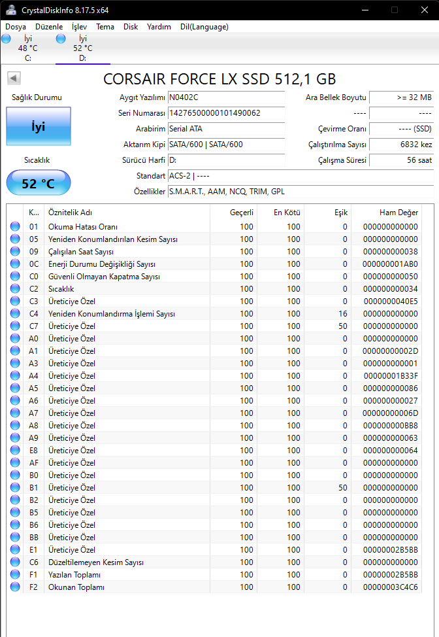439x637 pixels.
Task: Click status orb for attribute E8
Action: coord(15,450)
